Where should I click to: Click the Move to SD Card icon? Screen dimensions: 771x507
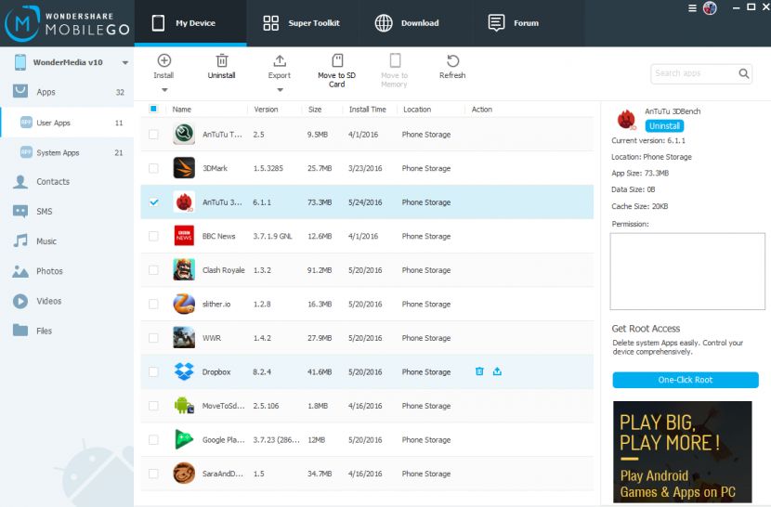[x=337, y=60]
